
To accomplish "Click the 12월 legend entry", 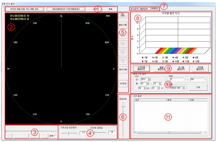I will (x=196, y=61).
